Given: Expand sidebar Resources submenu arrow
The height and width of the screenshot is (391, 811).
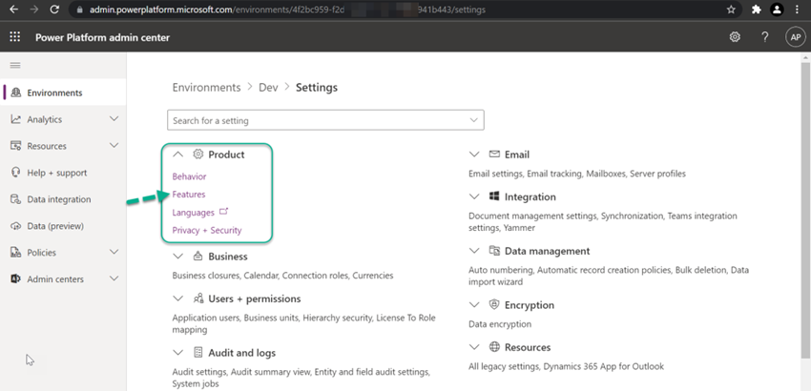Looking at the screenshot, I should pyautogui.click(x=114, y=146).
